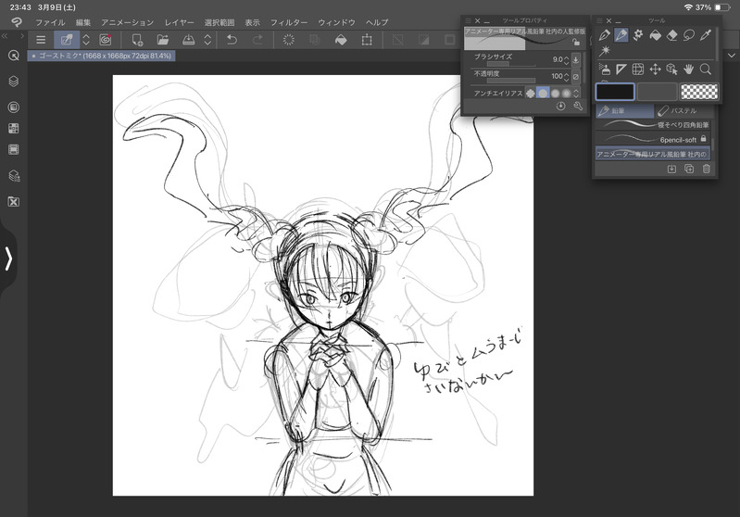Toggle brush size pressure dynamics button
This screenshot has width=740, height=517.
pyautogui.click(x=576, y=60)
